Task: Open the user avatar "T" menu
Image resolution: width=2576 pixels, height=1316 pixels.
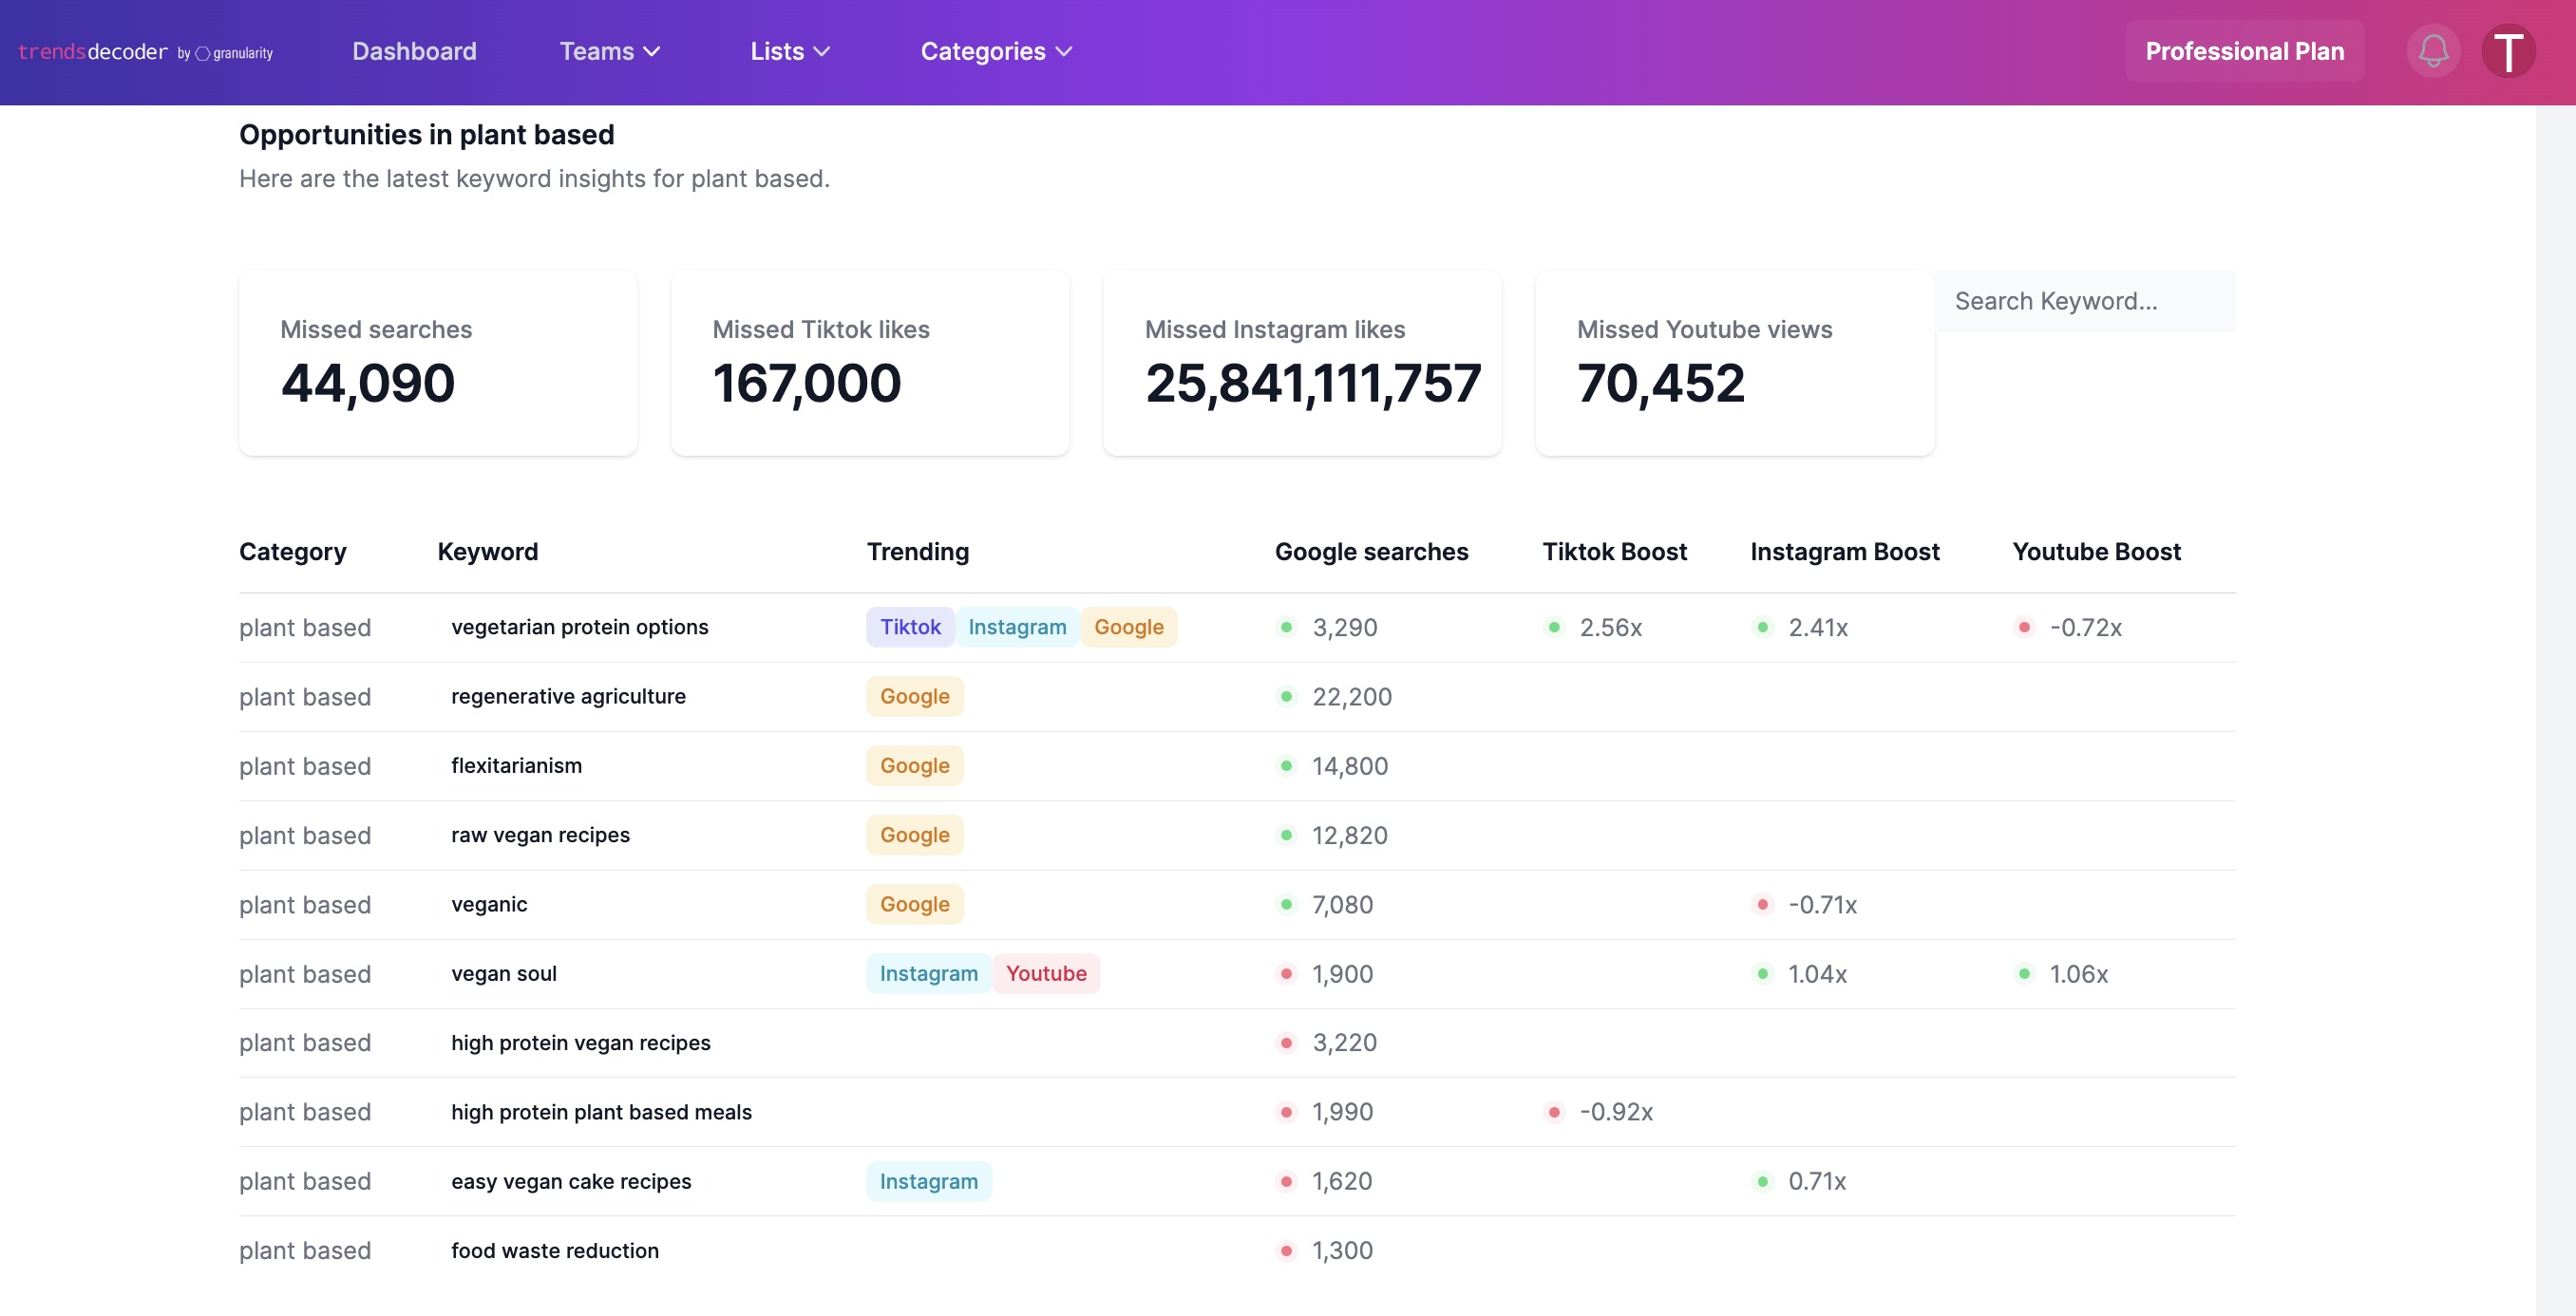Action: [x=2508, y=51]
